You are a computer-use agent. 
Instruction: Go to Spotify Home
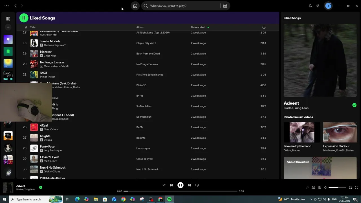(135, 6)
